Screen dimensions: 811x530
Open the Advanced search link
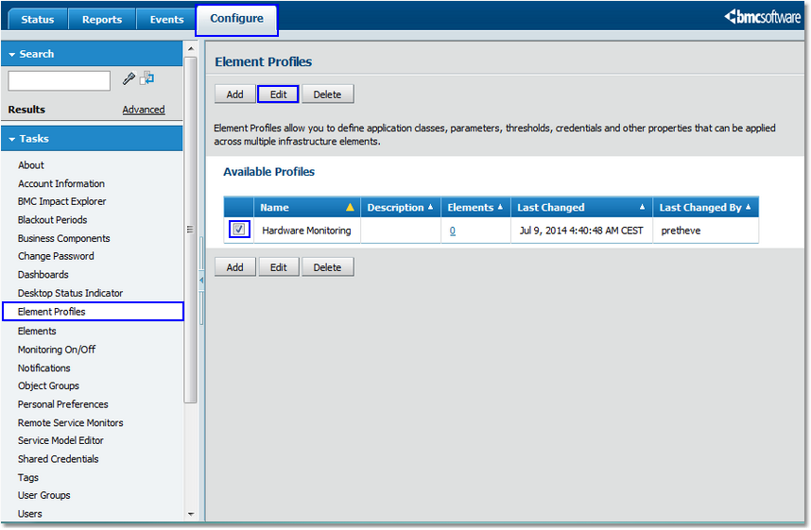[144, 110]
